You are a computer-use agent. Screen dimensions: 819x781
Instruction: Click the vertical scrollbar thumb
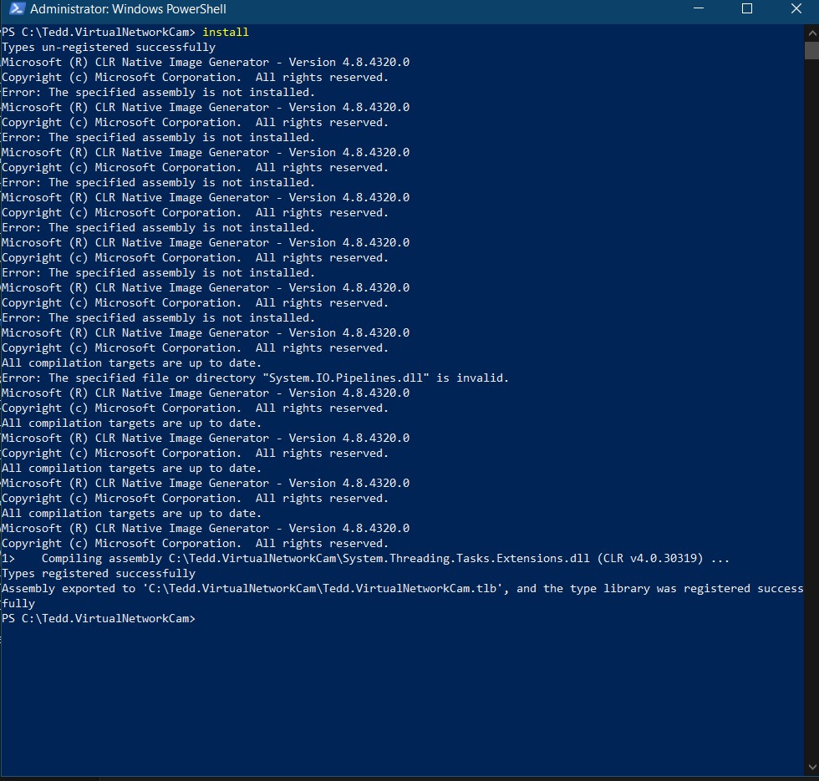coord(812,50)
